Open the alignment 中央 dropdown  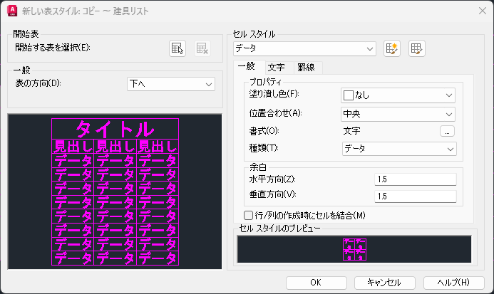pos(398,113)
